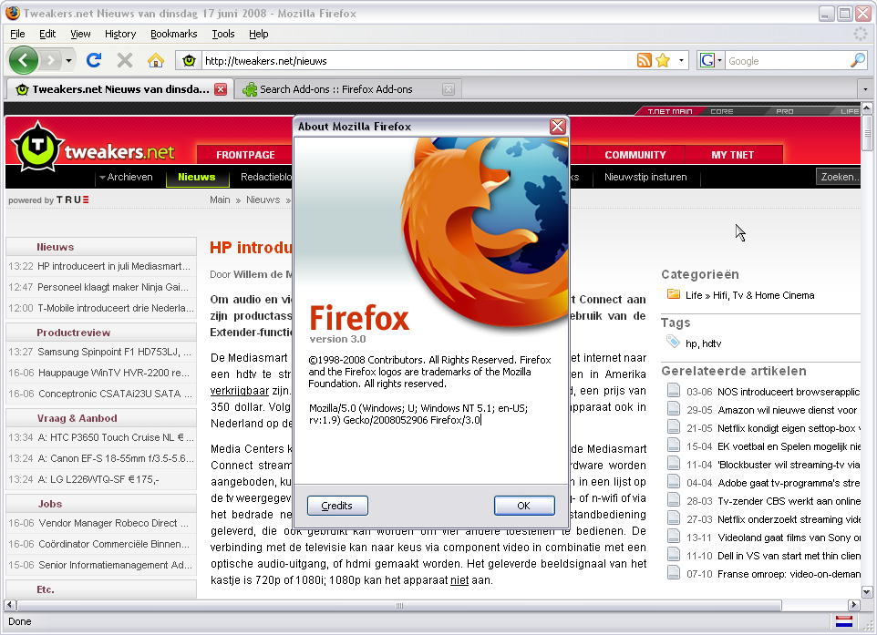The width and height of the screenshot is (877, 635).
Task: Subscribe via the RSS feed icon
Action: pos(645,60)
